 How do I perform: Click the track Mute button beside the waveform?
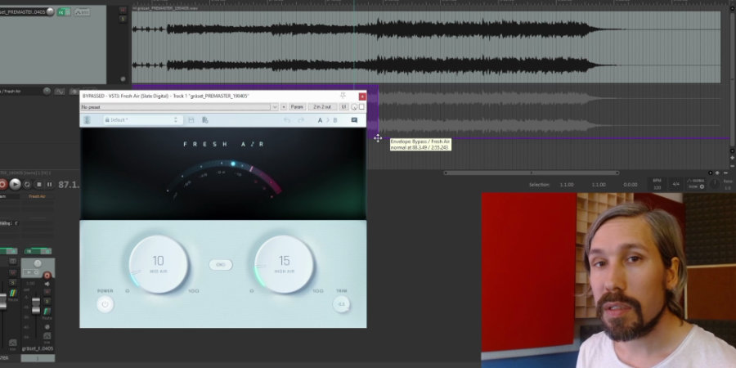point(123,10)
